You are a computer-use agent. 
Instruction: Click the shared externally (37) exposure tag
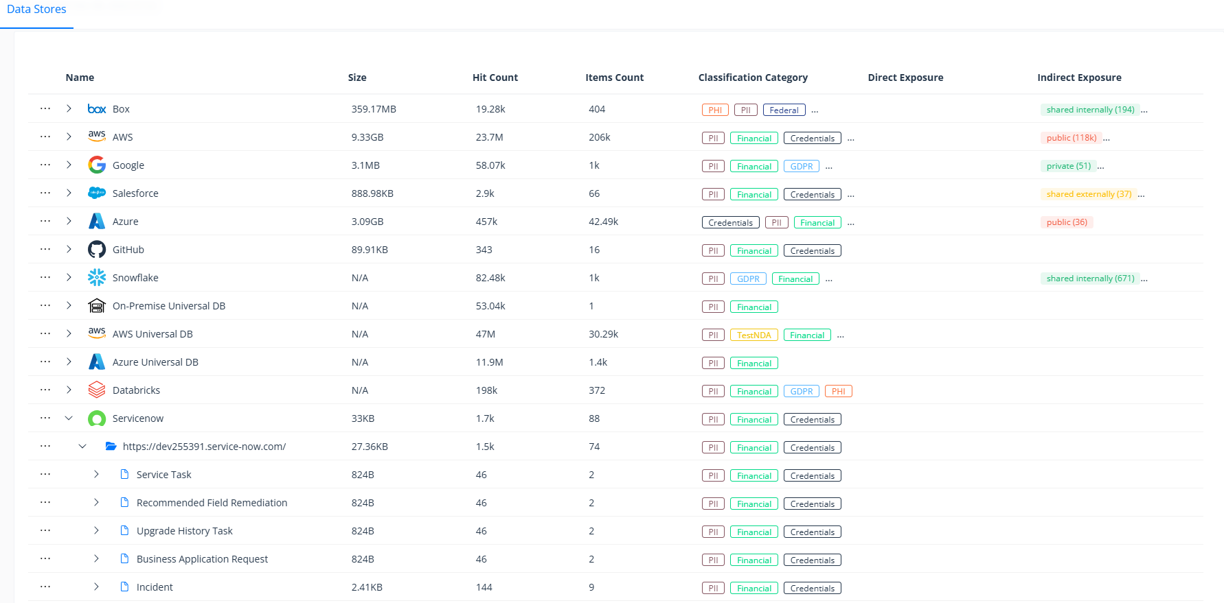1089,194
